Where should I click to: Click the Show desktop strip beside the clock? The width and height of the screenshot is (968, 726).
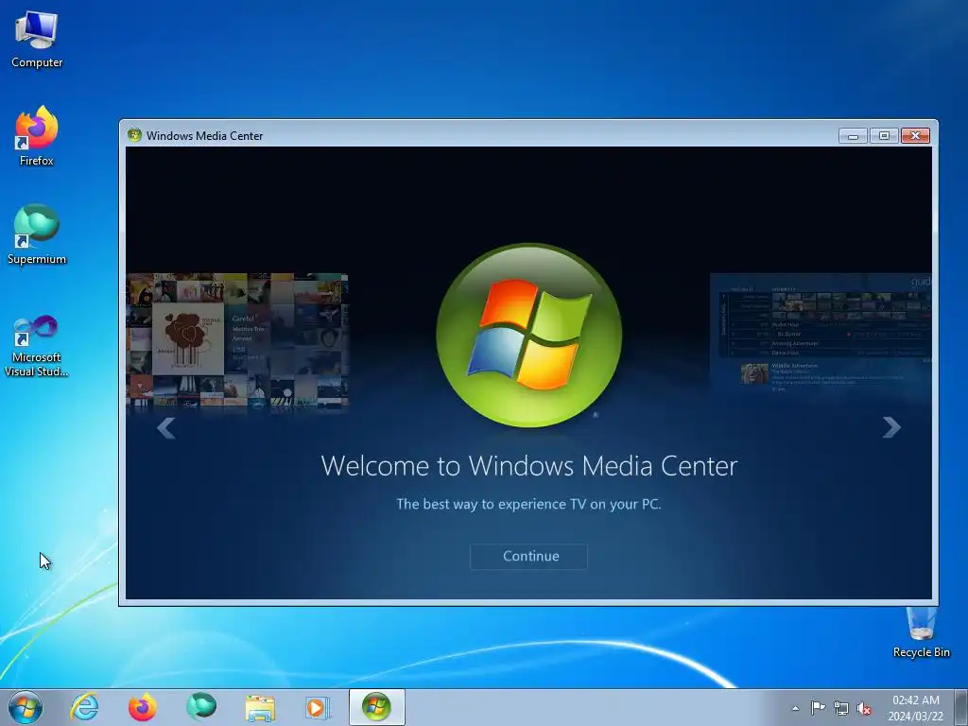point(960,707)
